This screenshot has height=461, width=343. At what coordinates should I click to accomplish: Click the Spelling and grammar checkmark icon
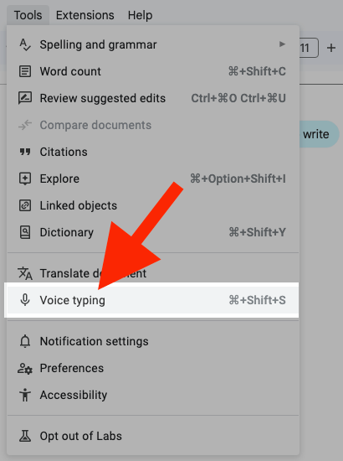25,45
